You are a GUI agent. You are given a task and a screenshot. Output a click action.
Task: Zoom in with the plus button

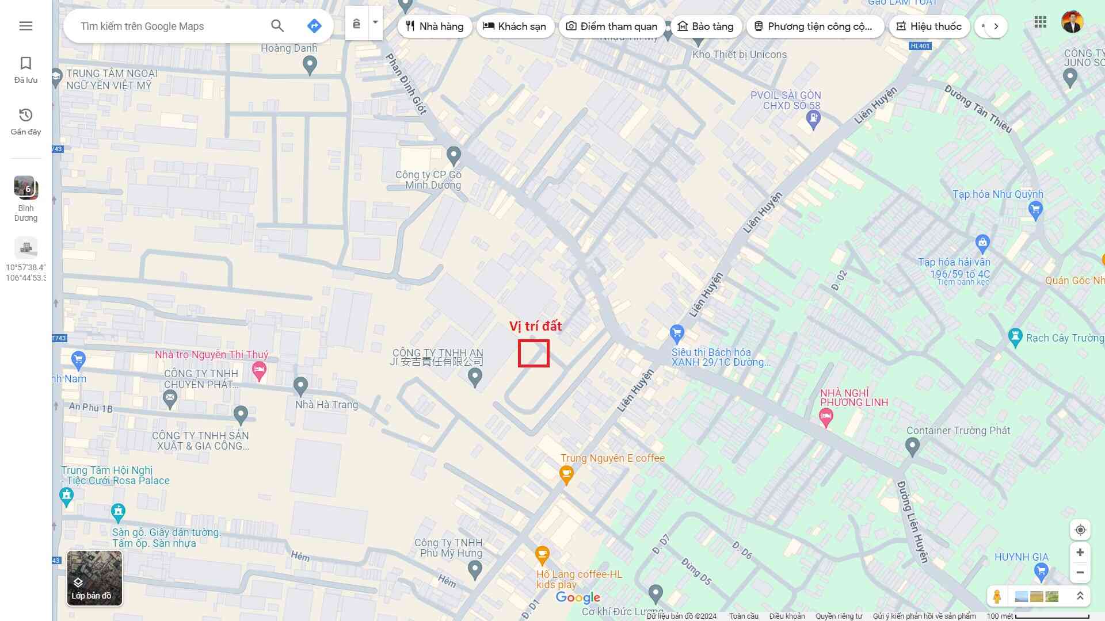point(1080,553)
